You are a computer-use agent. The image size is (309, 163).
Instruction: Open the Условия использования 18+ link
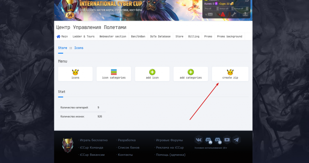tap(211, 148)
